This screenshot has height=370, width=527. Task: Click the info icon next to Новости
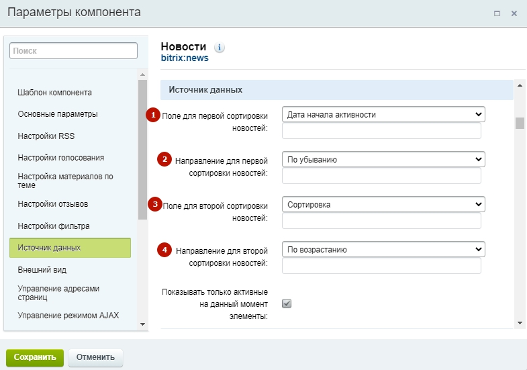click(220, 48)
